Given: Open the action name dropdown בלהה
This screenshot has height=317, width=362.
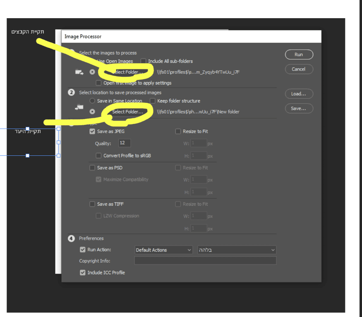Looking at the screenshot, I should (x=237, y=250).
